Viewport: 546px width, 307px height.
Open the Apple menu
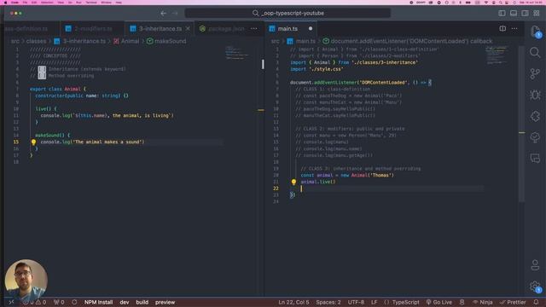point(5,3)
